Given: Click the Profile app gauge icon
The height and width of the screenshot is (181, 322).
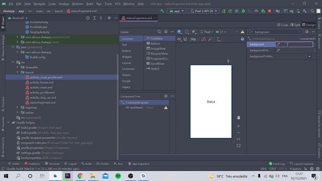Looking at the screenshot, I should click(256, 11).
